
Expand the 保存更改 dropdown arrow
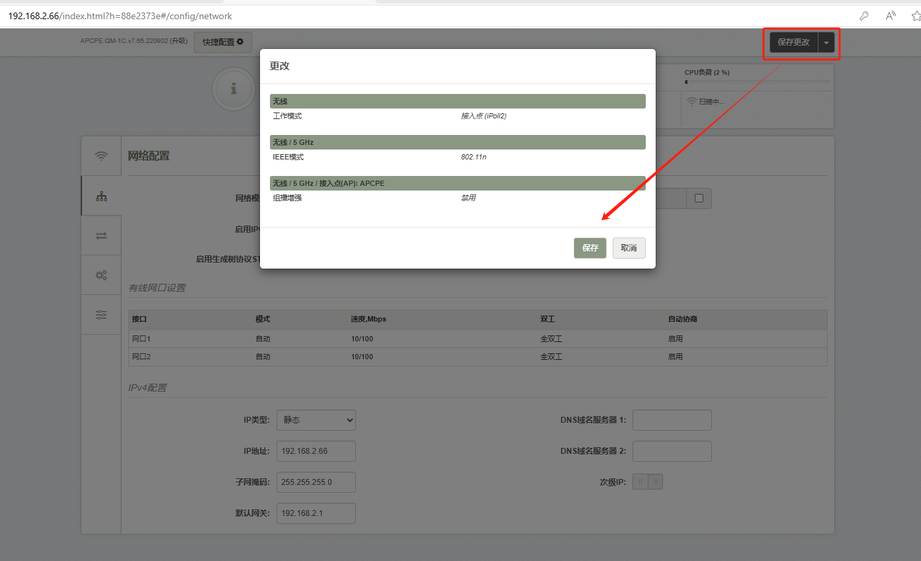826,42
